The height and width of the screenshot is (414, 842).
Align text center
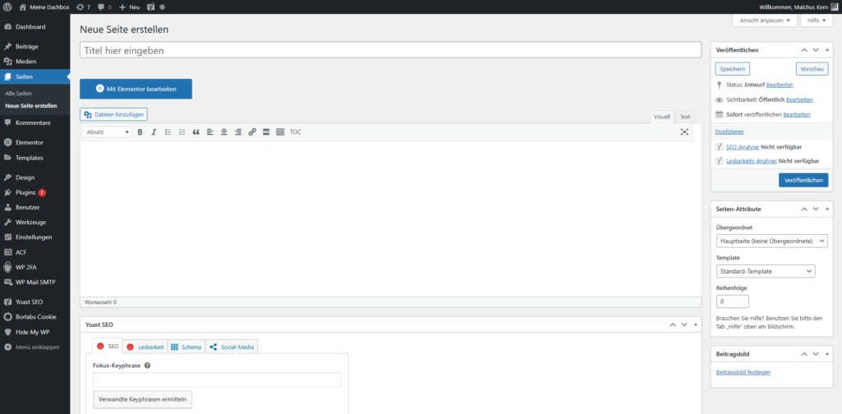tap(224, 132)
